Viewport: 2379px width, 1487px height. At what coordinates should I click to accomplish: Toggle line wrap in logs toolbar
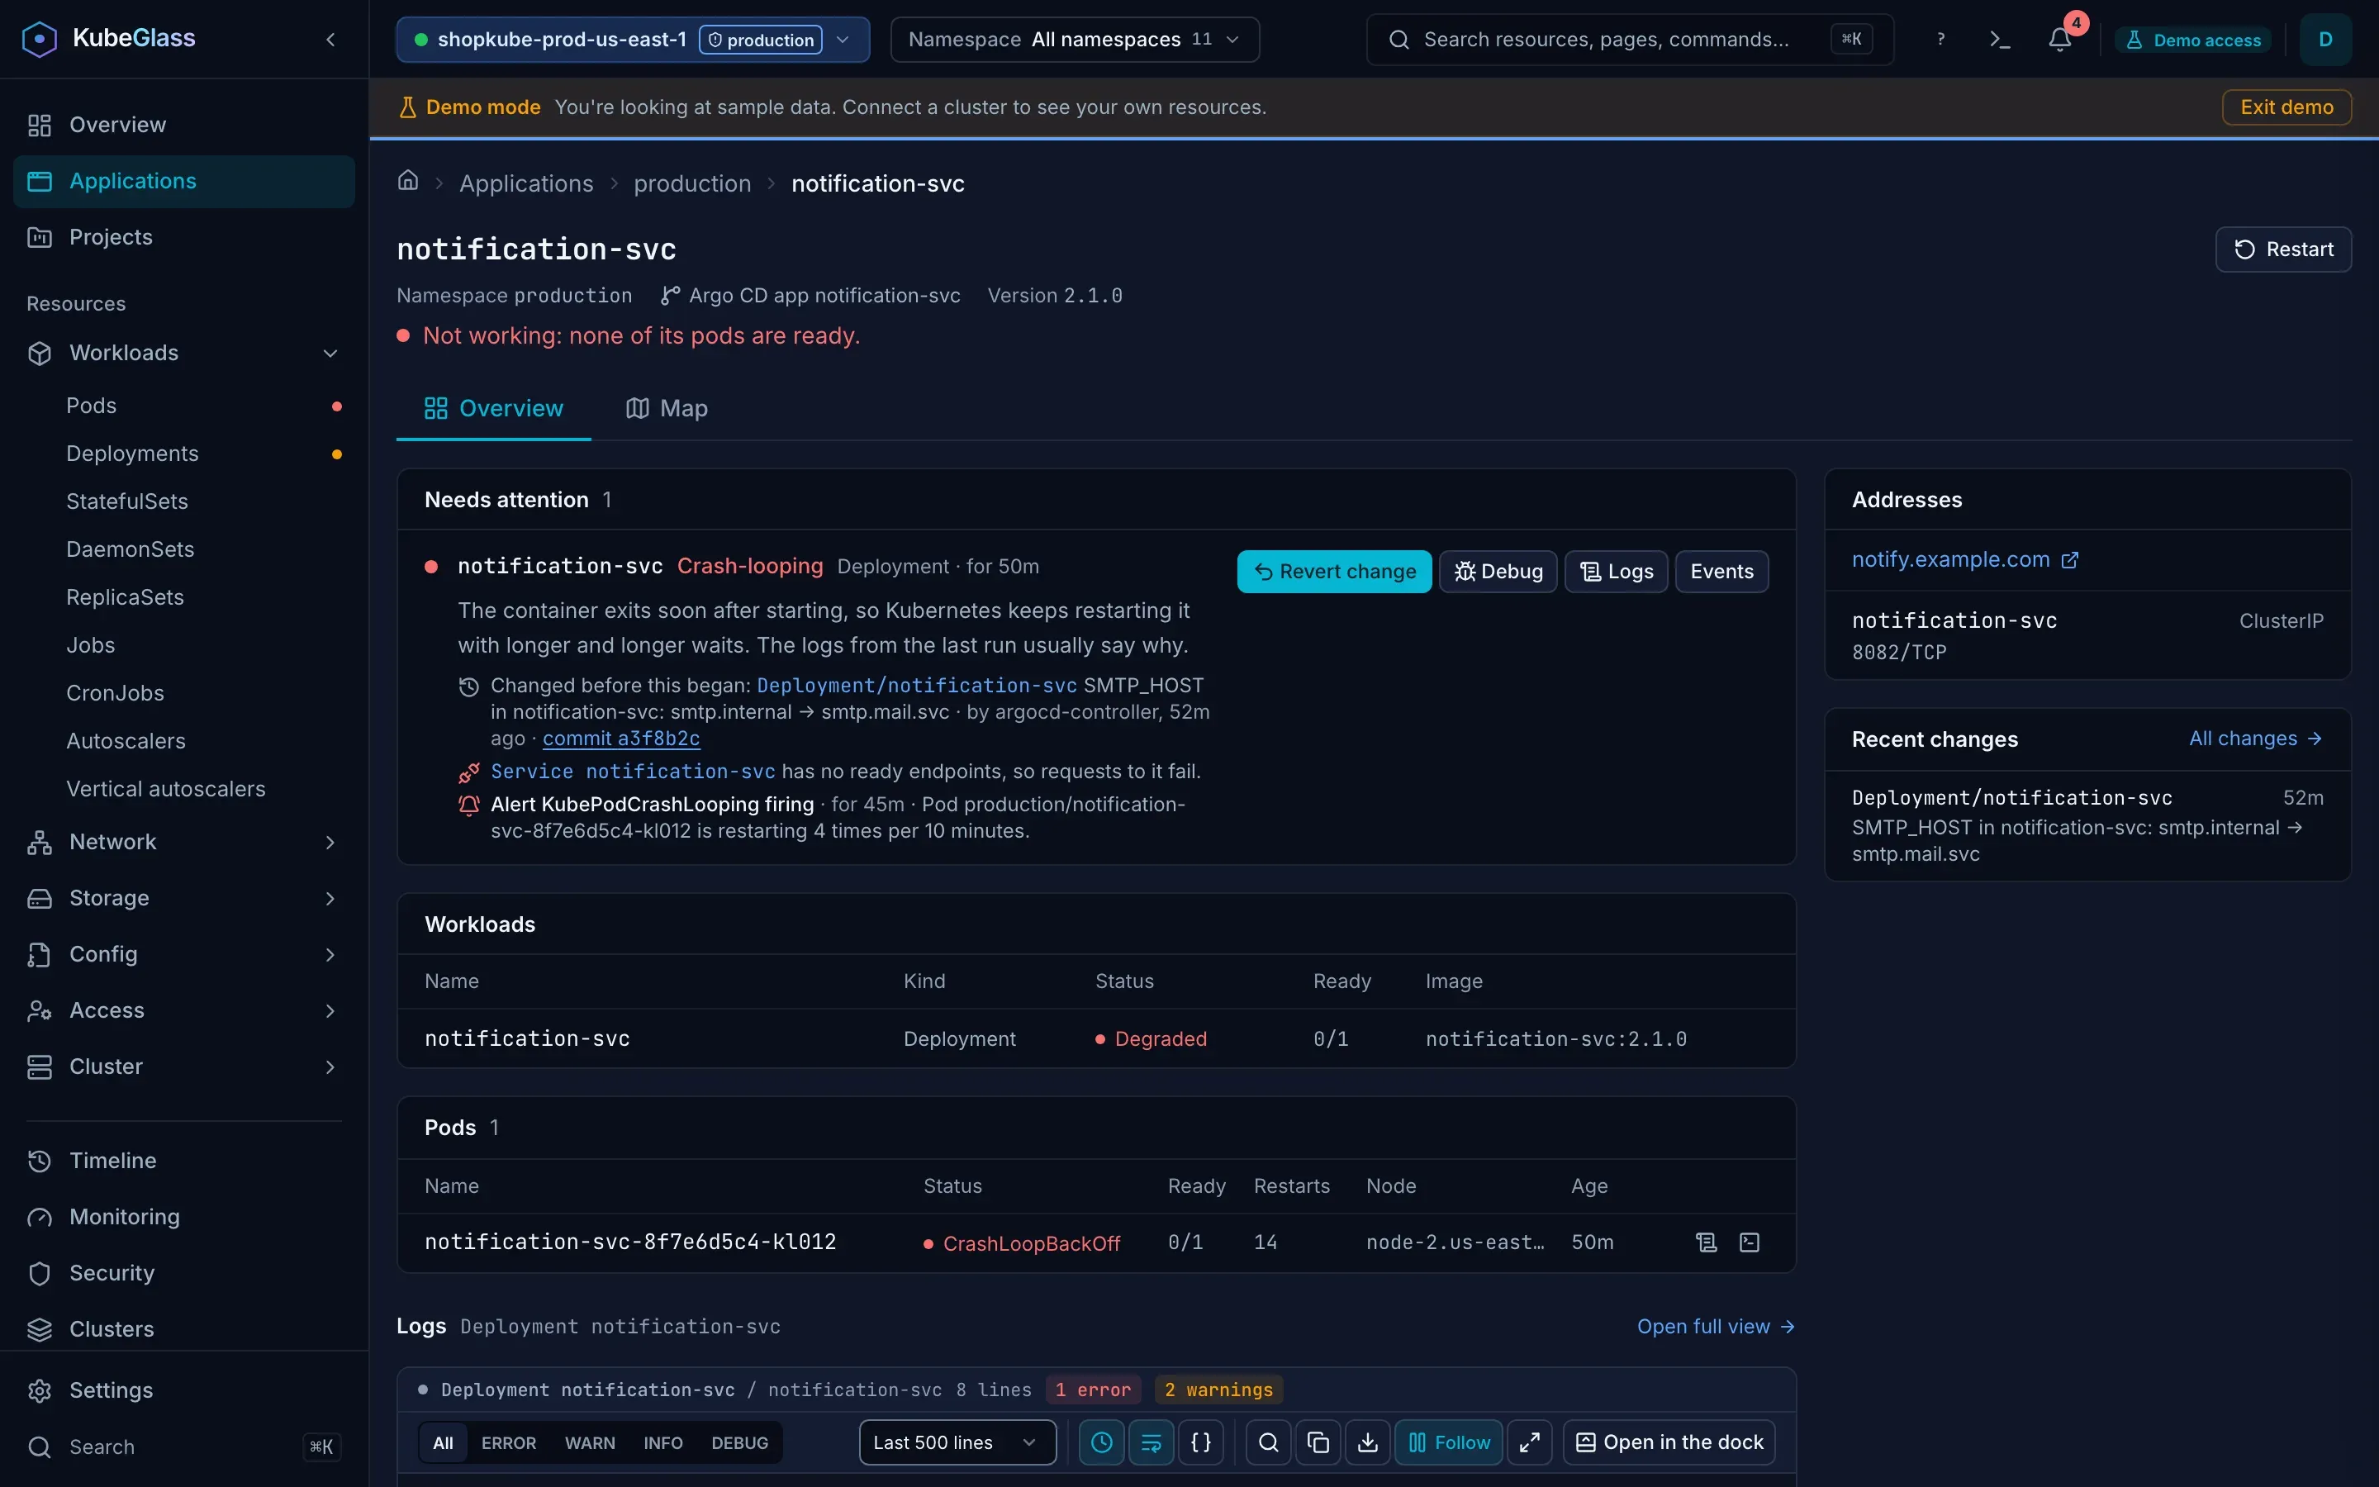tap(1152, 1442)
